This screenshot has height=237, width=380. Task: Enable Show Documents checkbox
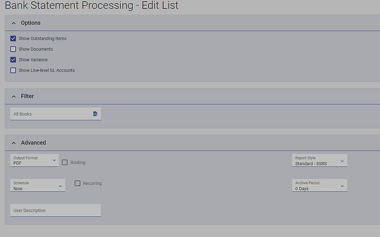(13, 49)
